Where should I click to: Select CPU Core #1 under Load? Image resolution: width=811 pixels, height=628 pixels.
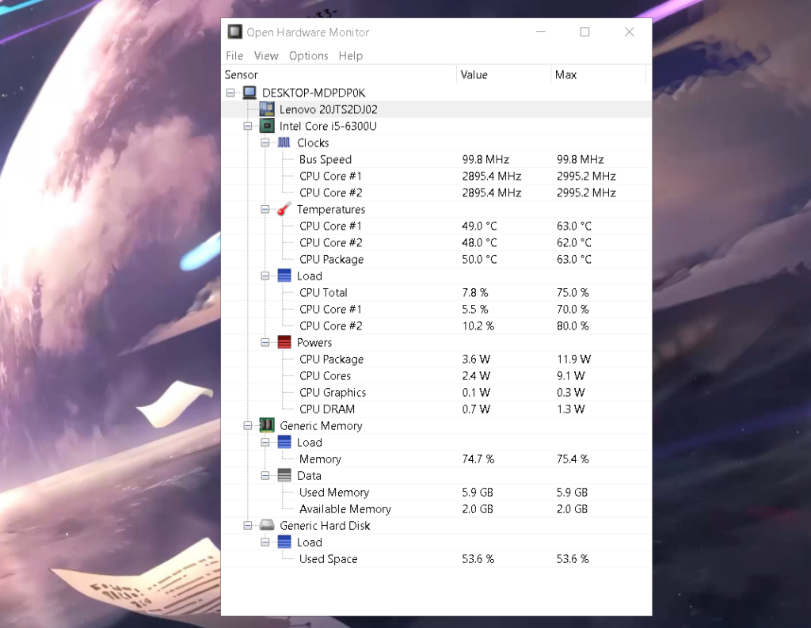coord(436,310)
